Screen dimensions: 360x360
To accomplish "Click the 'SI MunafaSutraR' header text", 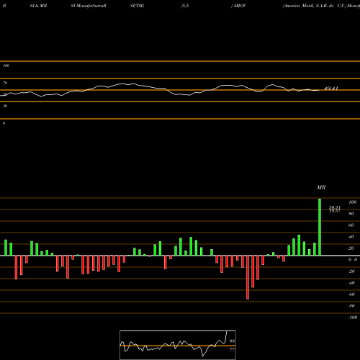I will click(89, 6).
